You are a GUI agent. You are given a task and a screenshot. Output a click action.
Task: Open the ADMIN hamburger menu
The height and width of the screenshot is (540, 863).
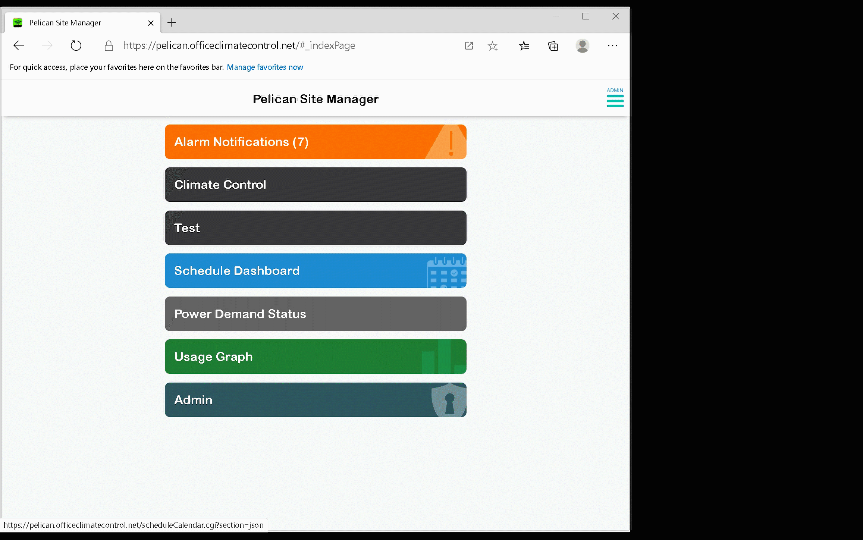pyautogui.click(x=615, y=98)
